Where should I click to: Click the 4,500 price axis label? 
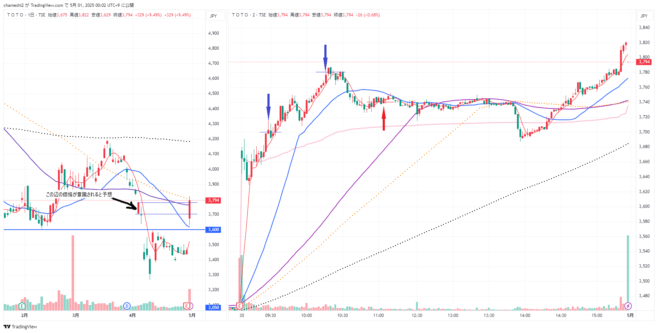(214, 93)
